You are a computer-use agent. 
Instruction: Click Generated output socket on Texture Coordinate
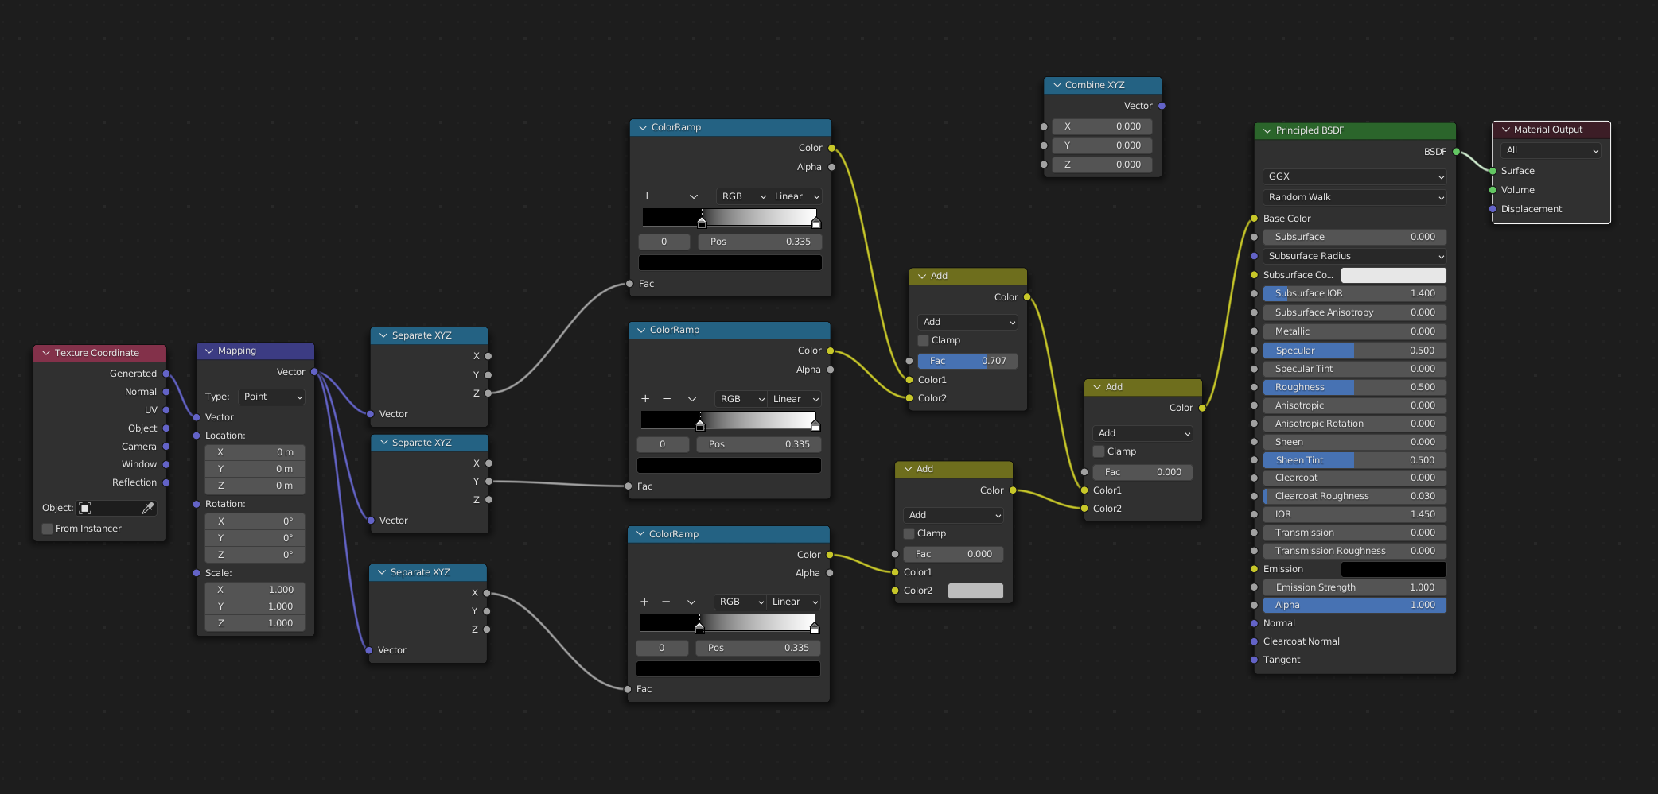click(x=165, y=374)
